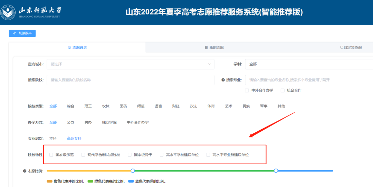Select 综合 school type

pos(71,106)
